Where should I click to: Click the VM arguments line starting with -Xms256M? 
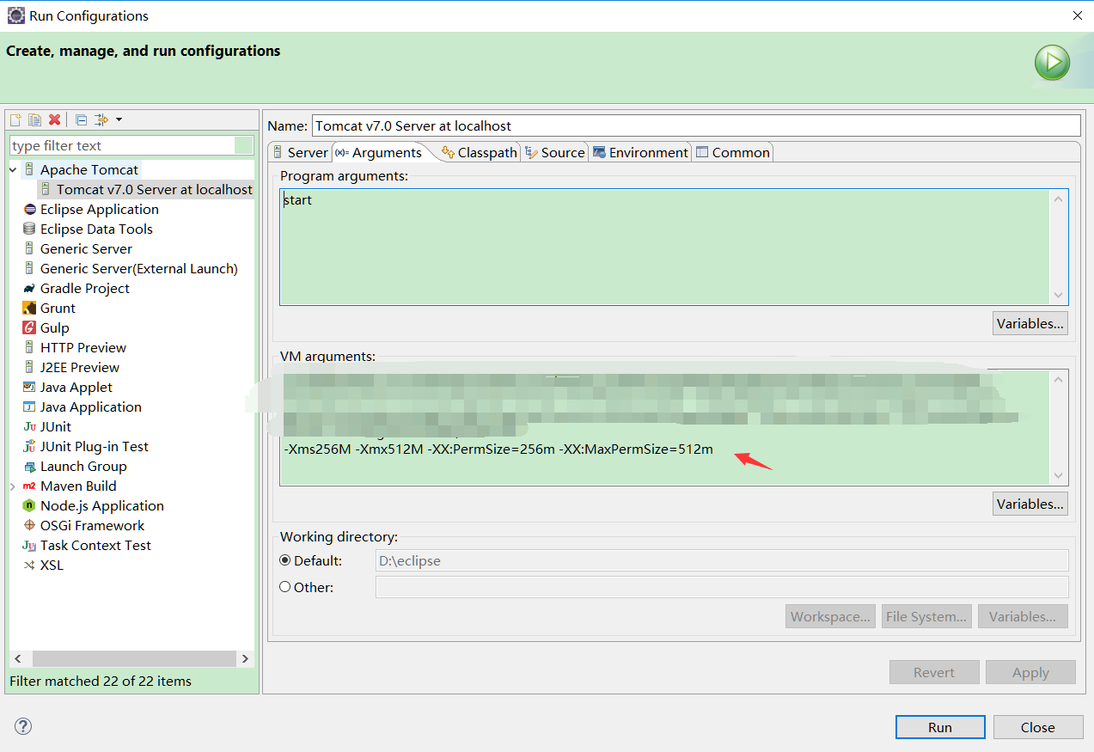coord(498,449)
